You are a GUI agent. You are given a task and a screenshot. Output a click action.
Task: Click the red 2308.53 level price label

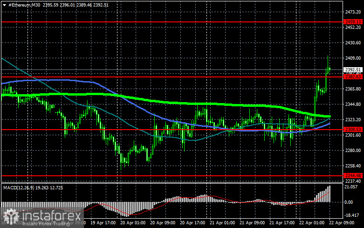pyautogui.click(x=353, y=130)
